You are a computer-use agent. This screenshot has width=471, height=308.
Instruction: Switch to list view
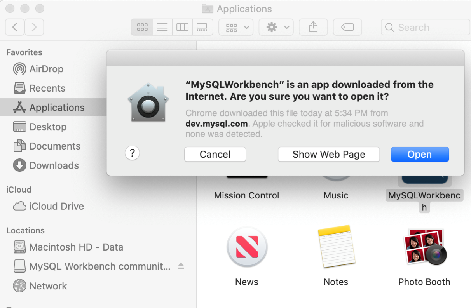click(162, 27)
